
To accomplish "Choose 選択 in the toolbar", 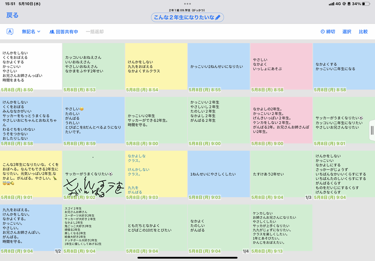I will tap(347, 31).
